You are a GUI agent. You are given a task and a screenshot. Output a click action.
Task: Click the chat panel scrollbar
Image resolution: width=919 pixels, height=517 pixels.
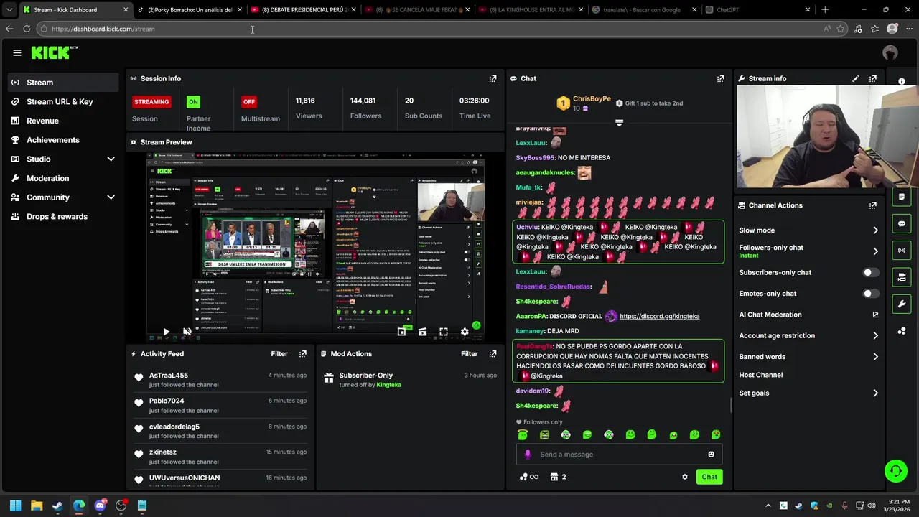coord(732,406)
